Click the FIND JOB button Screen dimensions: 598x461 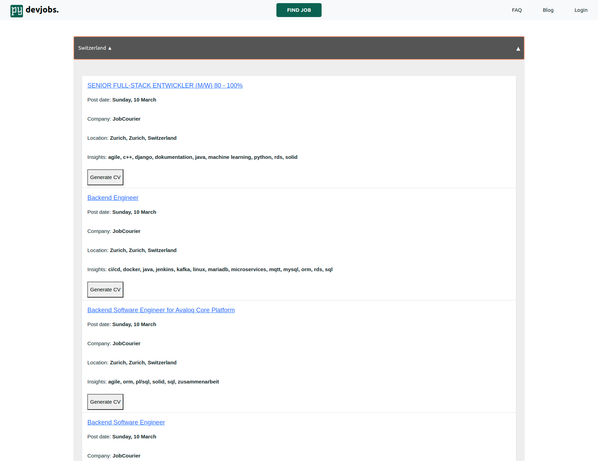click(299, 10)
